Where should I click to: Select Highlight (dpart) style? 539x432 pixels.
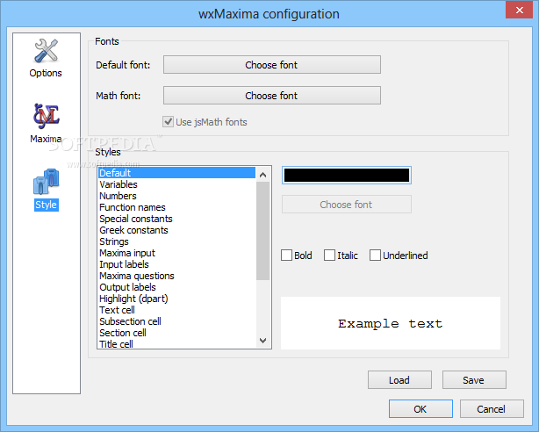click(176, 299)
